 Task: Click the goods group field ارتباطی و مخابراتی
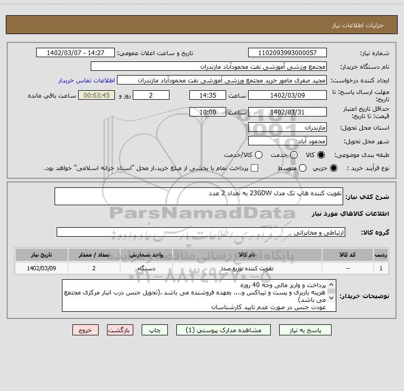tap(201, 232)
